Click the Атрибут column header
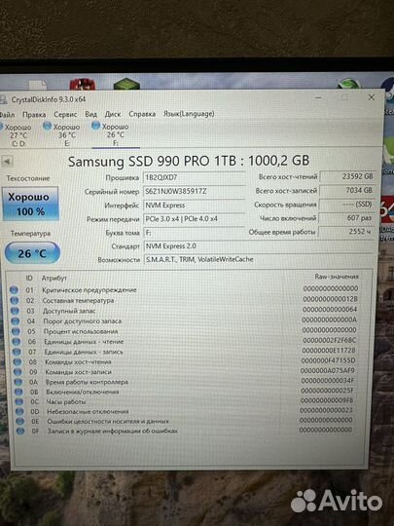The height and width of the screenshot is (526, 394). [54, 278]
